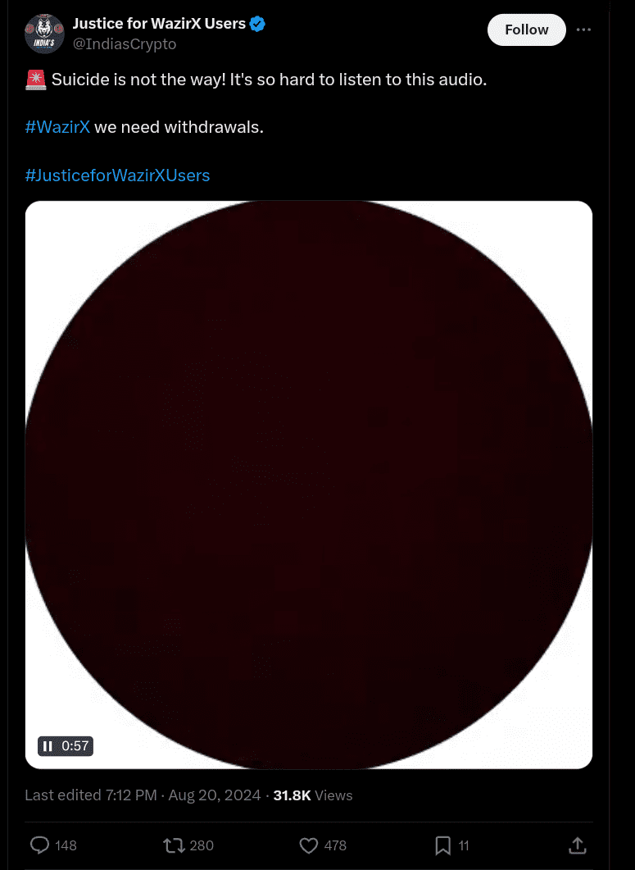
Task: Open the share upload icon
Action: [x=578, y=845]
